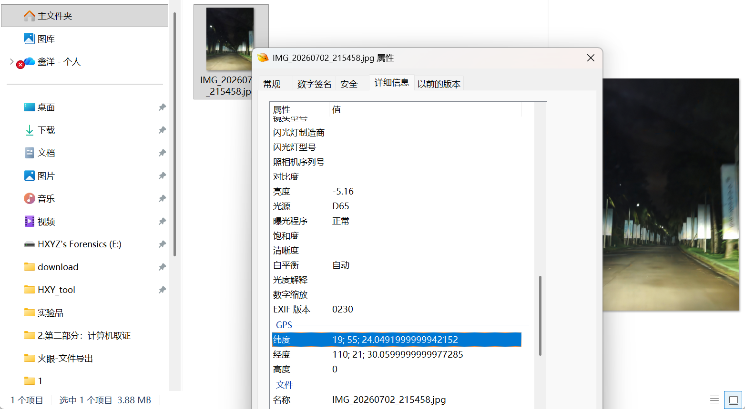The width and height of the screenshot is (745, 409).
Task: Open the 视频 videos icon
Action: pyautogui.click(x=30, y=221)
